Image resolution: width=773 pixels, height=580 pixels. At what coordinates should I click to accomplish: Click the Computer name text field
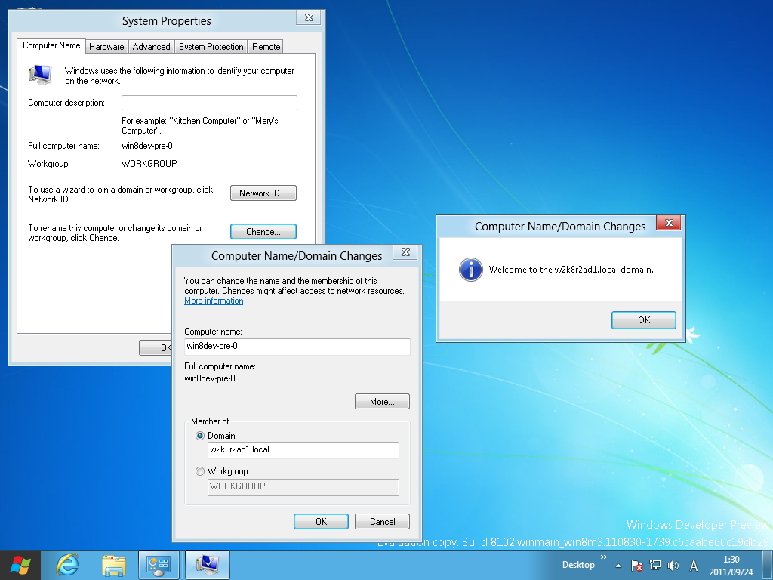coord(297,346)
